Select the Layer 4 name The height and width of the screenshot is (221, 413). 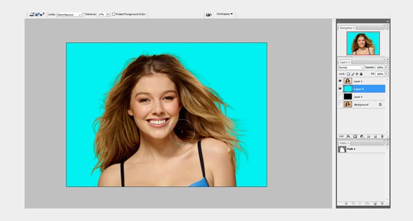click(x=359, y=89)
